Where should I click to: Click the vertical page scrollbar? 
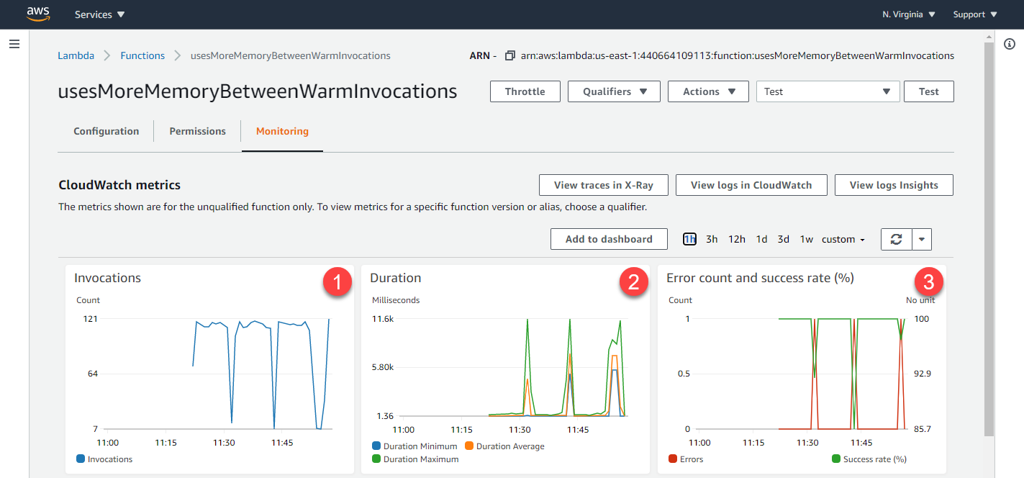click(x=989, y=238)
